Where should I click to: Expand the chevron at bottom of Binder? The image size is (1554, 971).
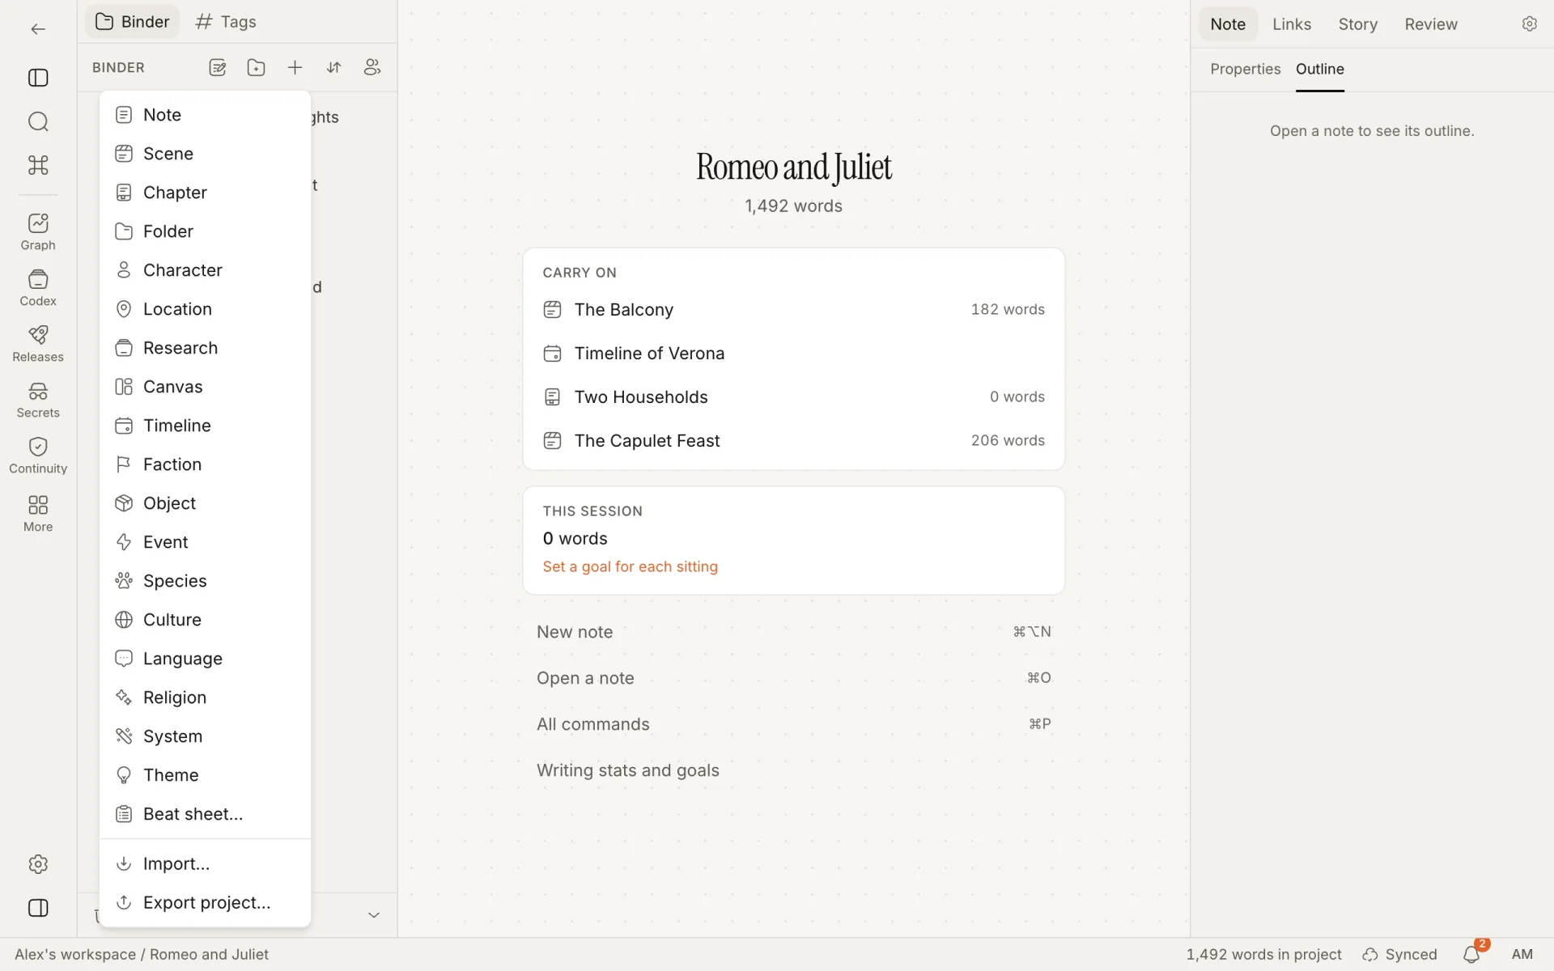coord(374,915)
